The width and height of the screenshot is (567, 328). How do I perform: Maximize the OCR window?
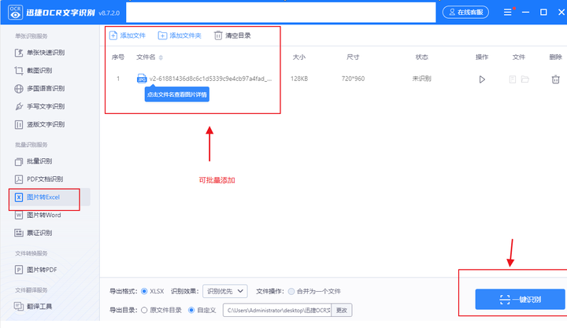tap(543, 13)
